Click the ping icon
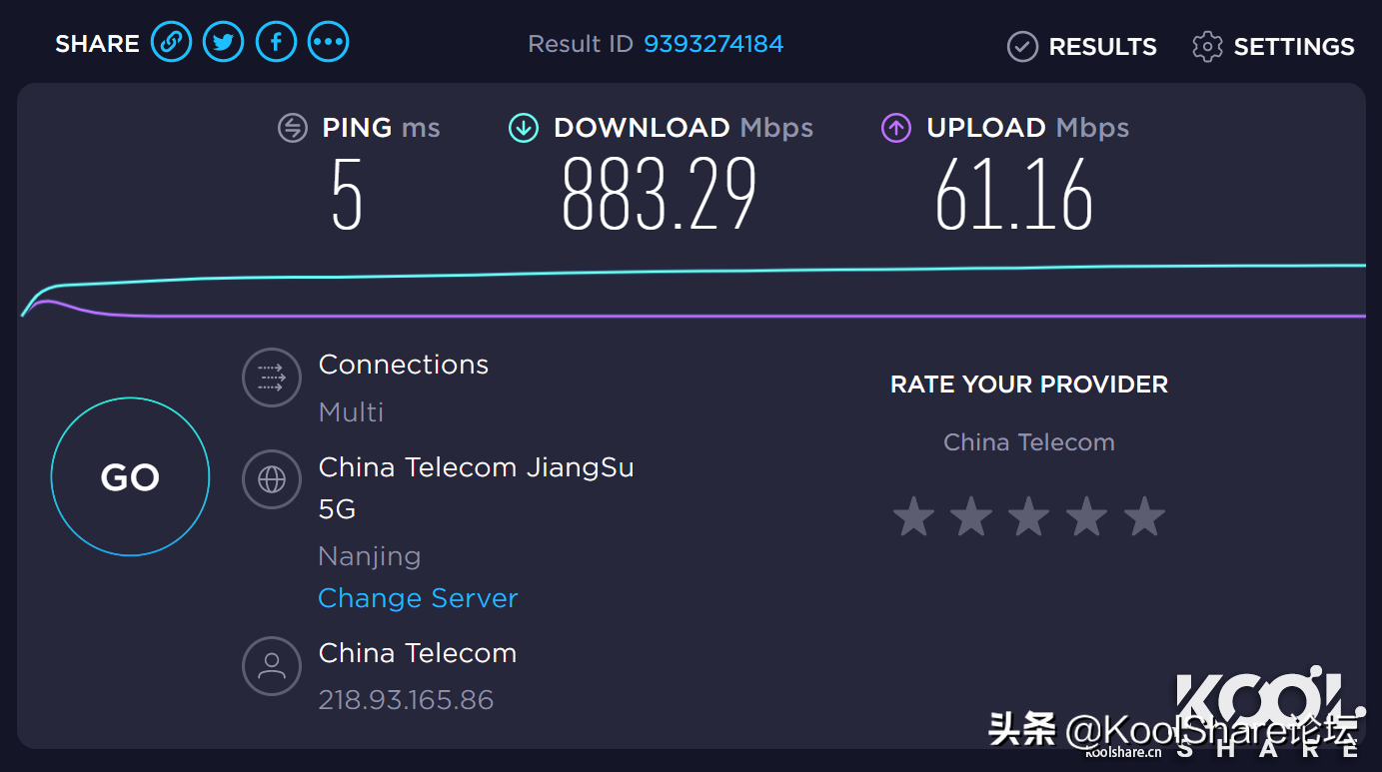The width and height of the screenshot is (1382, 772). pos(292,128)
